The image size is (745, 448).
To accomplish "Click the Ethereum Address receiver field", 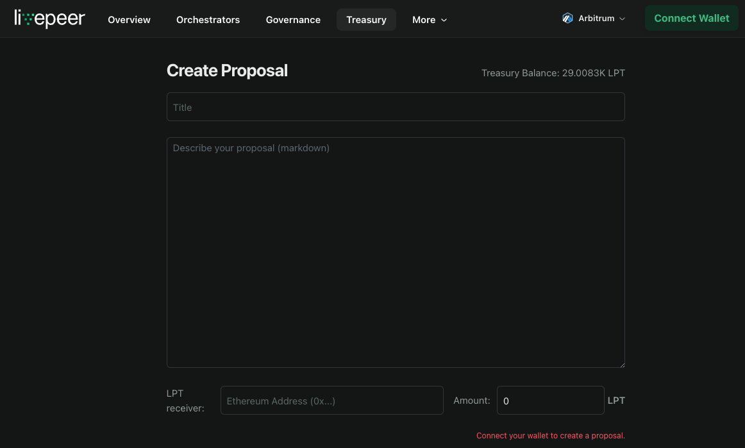I will tap(331, 400).
